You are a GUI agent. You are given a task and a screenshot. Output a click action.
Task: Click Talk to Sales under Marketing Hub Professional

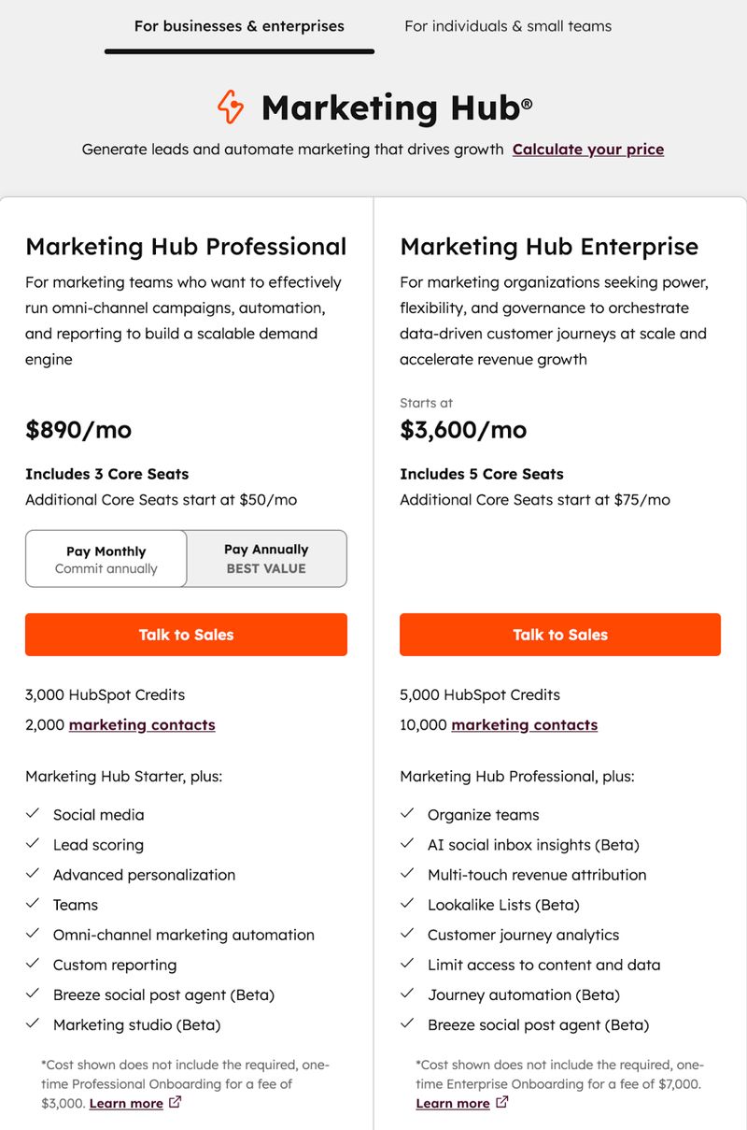(186, 635)
